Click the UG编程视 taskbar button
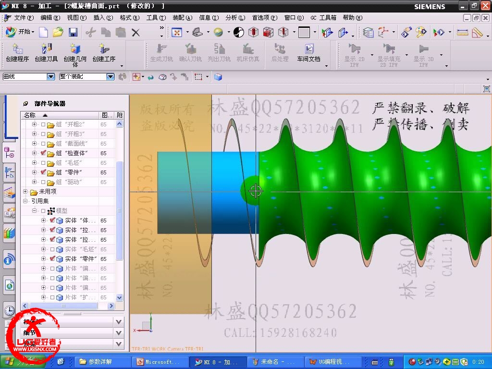Viewport: 492px width, 369px height. click(334, 362)
